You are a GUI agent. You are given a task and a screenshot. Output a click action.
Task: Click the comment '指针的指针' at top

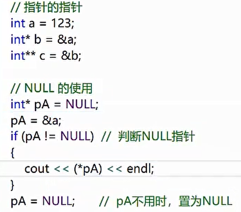click(53, 7)
